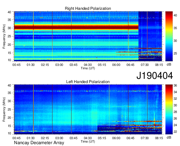Click 20 MHz frequency tick, right-handed plot
Screen dimensions: 180x146
click(10, 45)
